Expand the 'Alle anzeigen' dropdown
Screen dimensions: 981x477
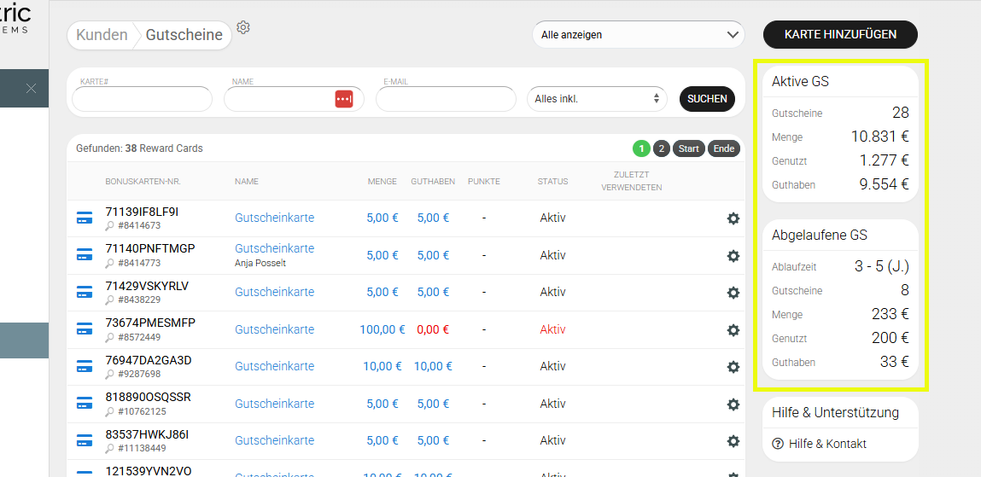point(638,35)
